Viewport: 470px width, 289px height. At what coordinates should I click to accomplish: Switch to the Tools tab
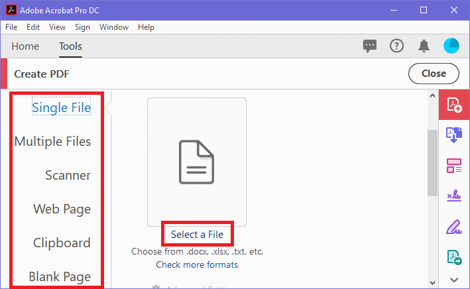(70, 46)
